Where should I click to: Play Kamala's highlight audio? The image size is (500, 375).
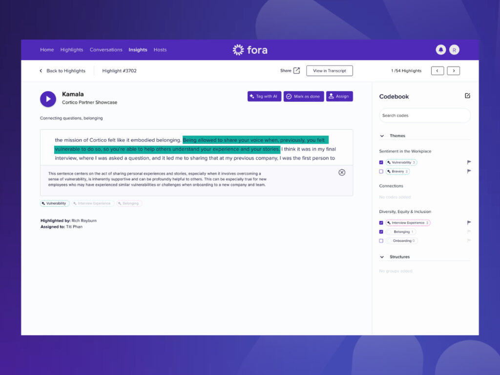coord(48,99)
